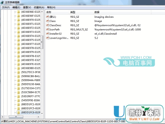
Task: Click the default (默认) value icon
Action: [x=47, y=17]
